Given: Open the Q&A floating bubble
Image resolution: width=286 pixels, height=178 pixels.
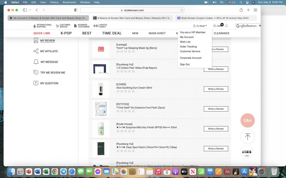Looking at the screenshot, I should (247, 120).
